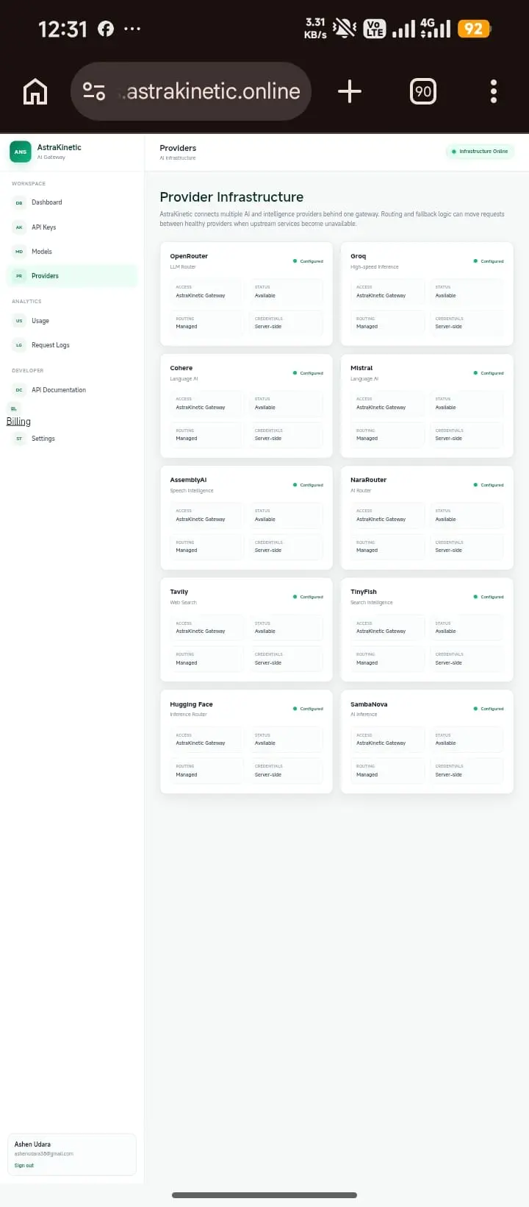The width and height of the screenshot is (529, 1207).
Task: Click the Provider Infrastructure heading
Action: tap(231, 197)
